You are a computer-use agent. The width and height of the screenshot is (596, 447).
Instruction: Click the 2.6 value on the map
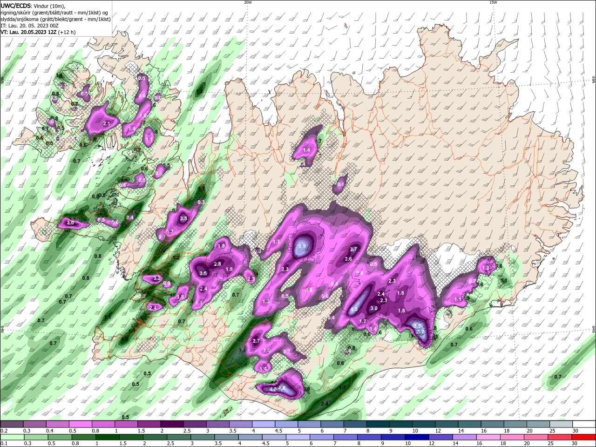pos(348,259)
